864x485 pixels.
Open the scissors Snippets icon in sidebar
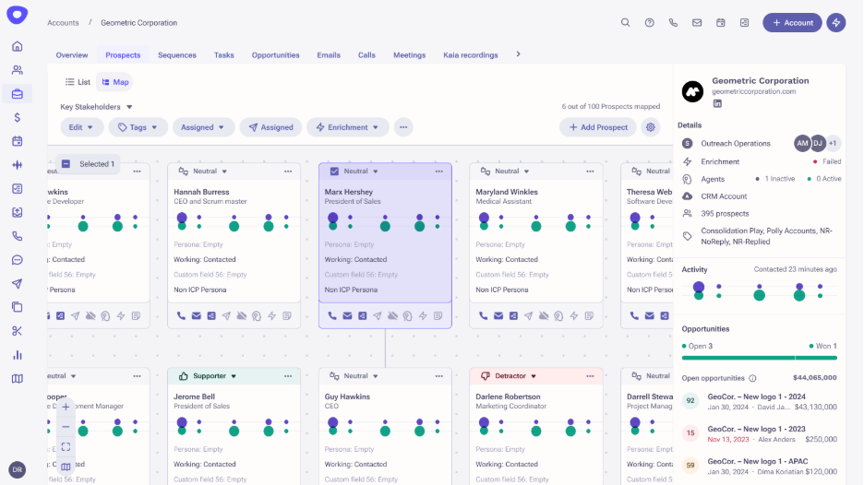click(x=18, y=331)
